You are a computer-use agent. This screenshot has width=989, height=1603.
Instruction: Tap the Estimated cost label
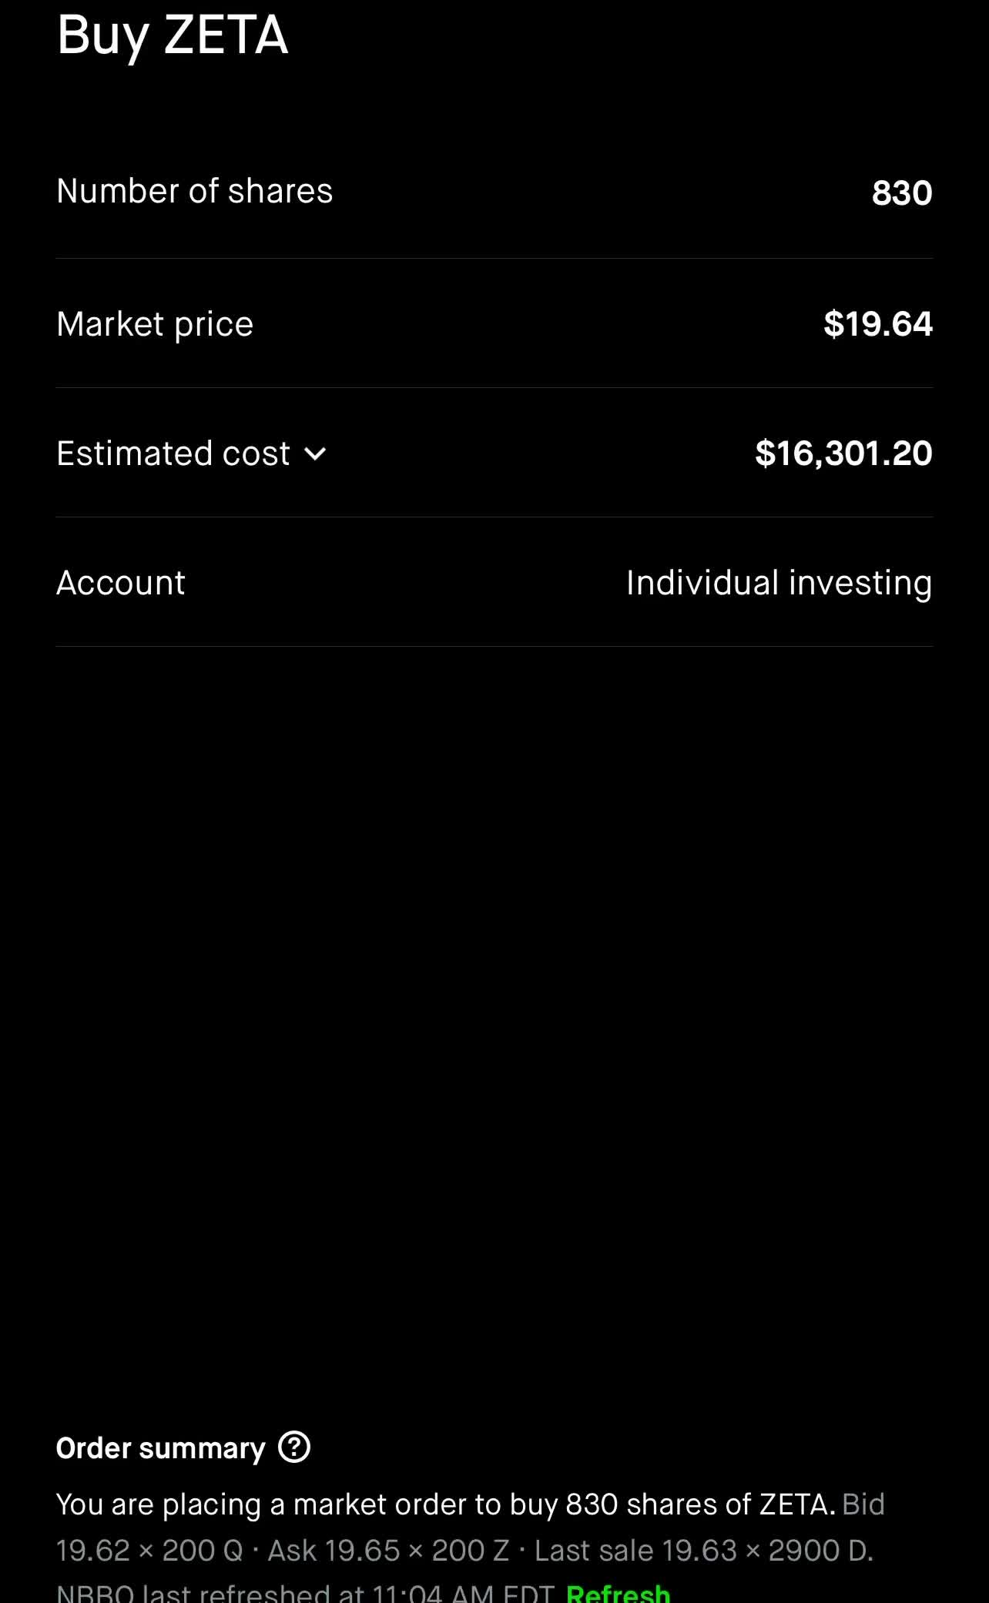(x=173, y=453)
